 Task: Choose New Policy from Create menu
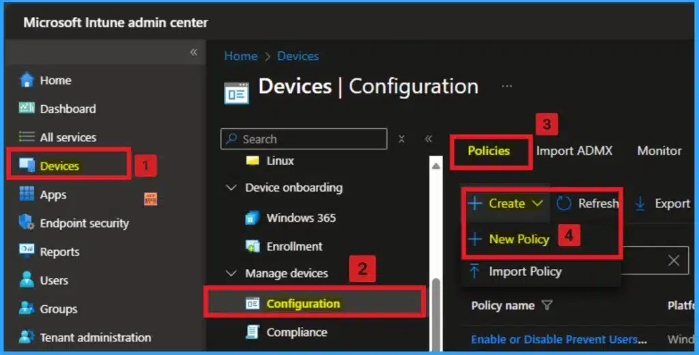[519, 239]
